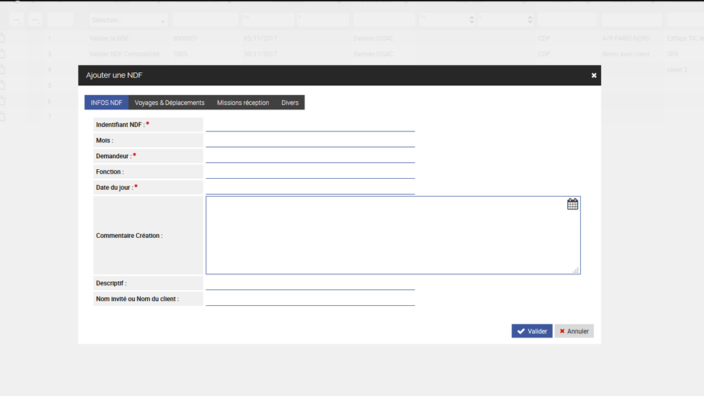Click the 1005 cell in background table
The image size is (704, 396).
tap(180, 54)
